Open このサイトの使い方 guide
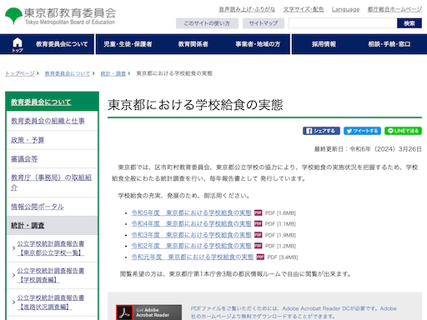427x320 pixels. click(207, 23)
